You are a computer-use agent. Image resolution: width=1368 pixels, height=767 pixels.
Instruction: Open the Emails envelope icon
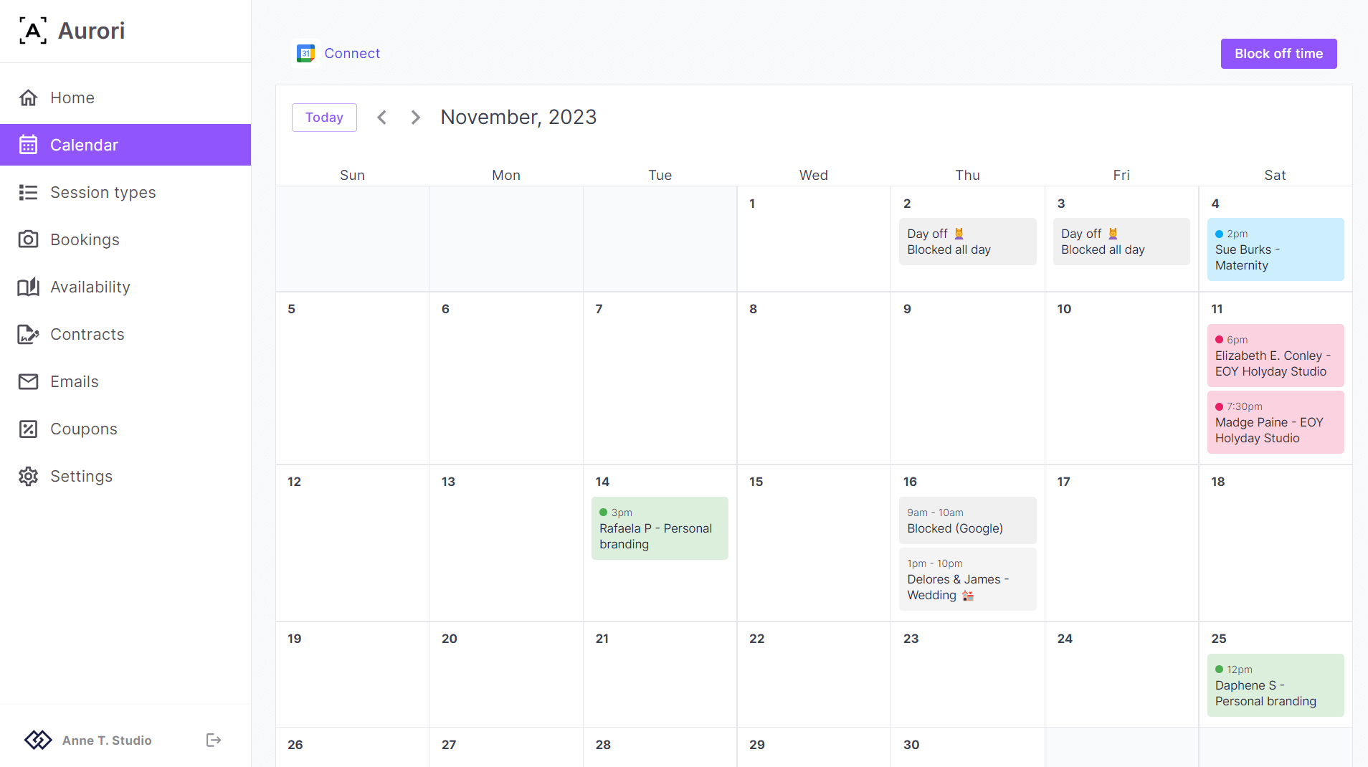(28, 381)
